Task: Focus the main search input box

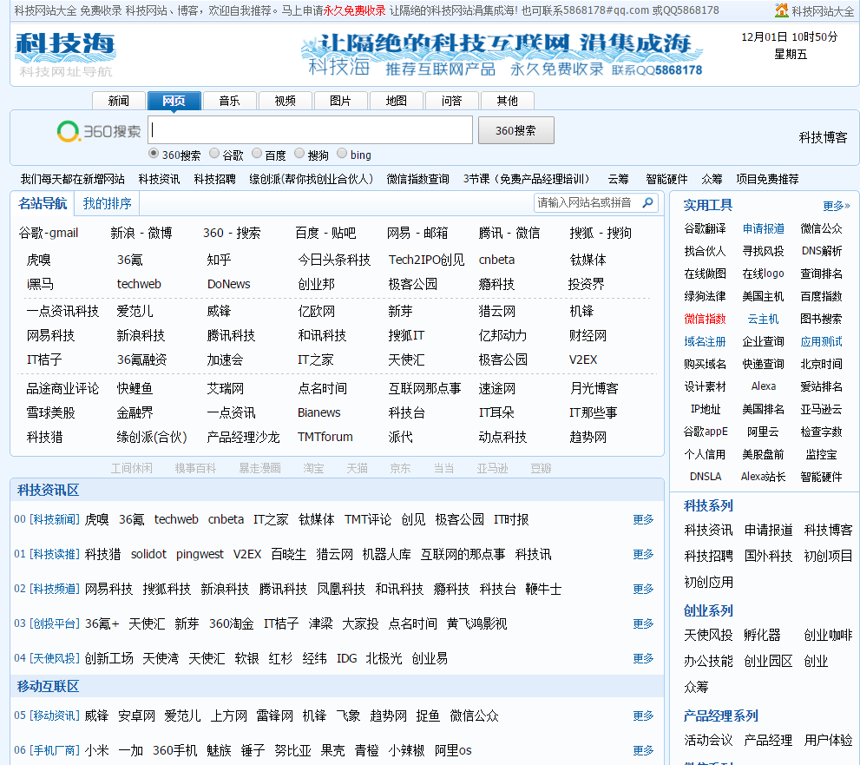Action: coord(310,130)
